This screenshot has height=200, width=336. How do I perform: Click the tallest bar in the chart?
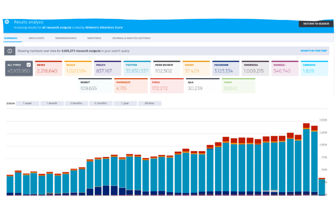pos(306,160)
